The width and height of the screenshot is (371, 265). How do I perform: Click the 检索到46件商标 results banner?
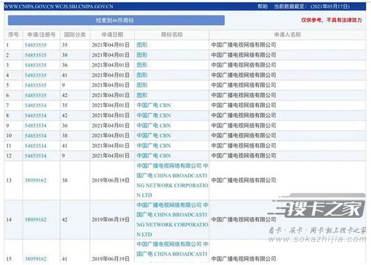click(116, 20)
